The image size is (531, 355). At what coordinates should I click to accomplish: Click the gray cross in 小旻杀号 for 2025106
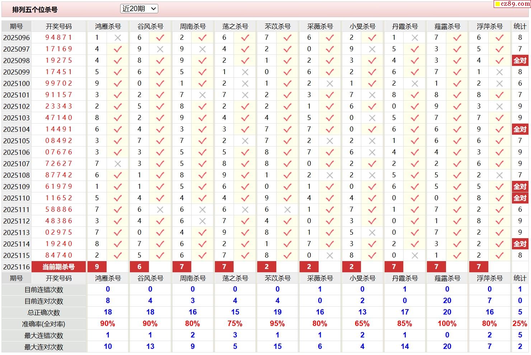pyautogui.click(x=372, y=152)
